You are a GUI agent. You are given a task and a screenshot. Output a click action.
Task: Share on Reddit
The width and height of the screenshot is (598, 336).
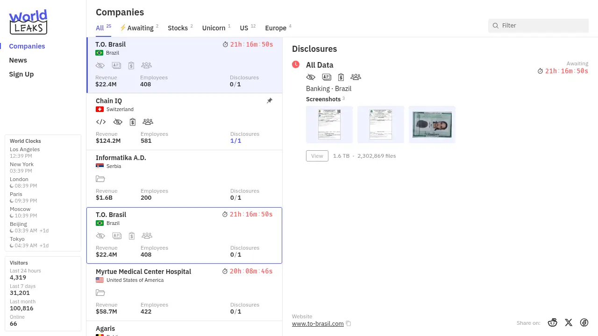tap(552, 322)
